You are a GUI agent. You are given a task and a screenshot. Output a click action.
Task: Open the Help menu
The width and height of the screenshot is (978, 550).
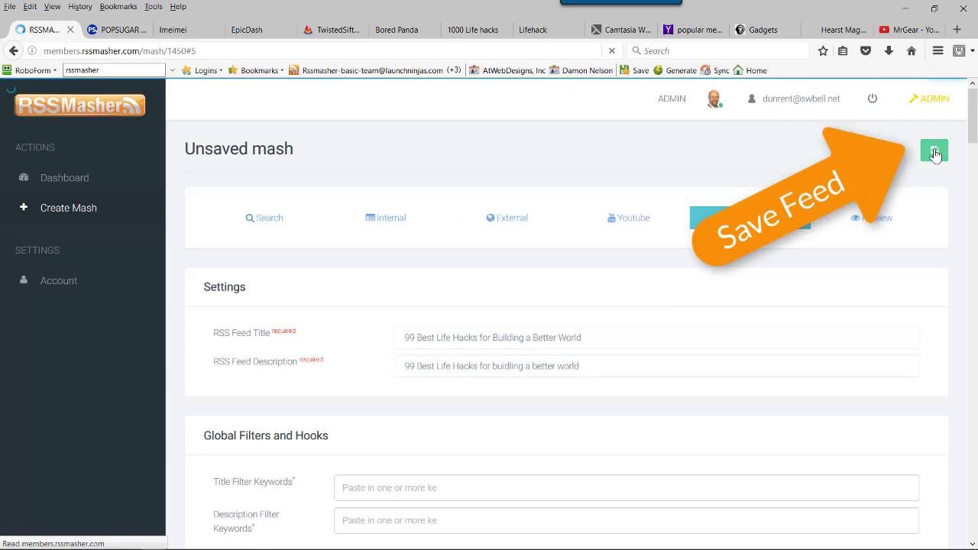click(178, 6)
